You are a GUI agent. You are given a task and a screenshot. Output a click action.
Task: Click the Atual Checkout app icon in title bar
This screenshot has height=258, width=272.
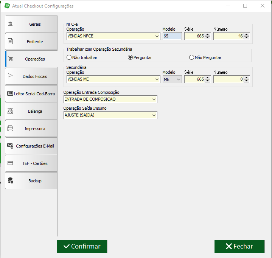(x=7, y=6)
